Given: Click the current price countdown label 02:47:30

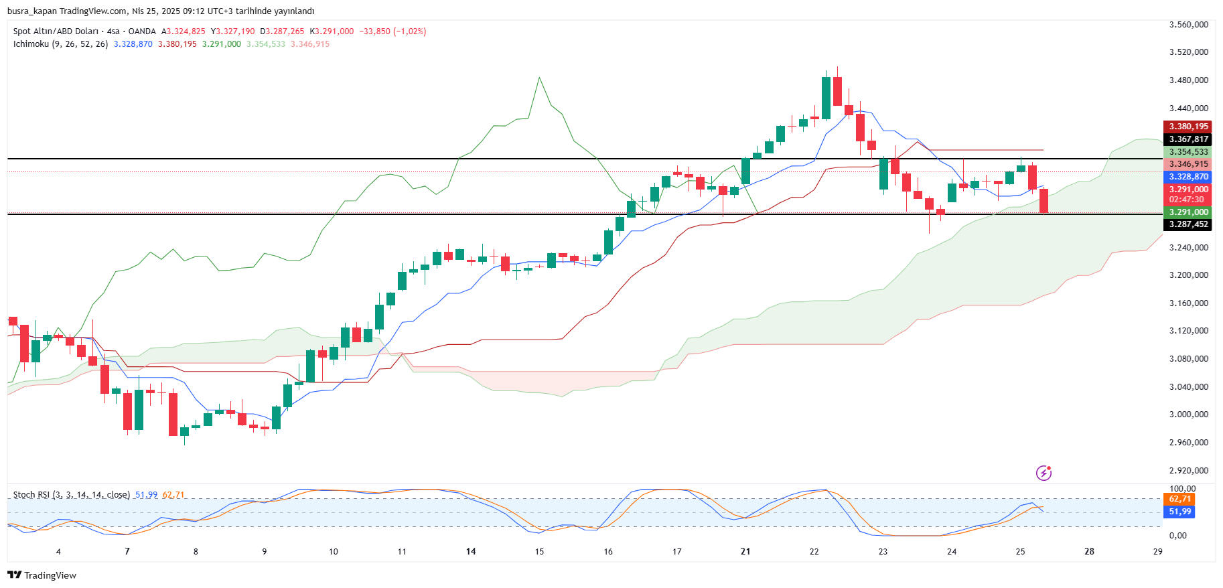Looking at the screenshot, I should pos(1187,200).
